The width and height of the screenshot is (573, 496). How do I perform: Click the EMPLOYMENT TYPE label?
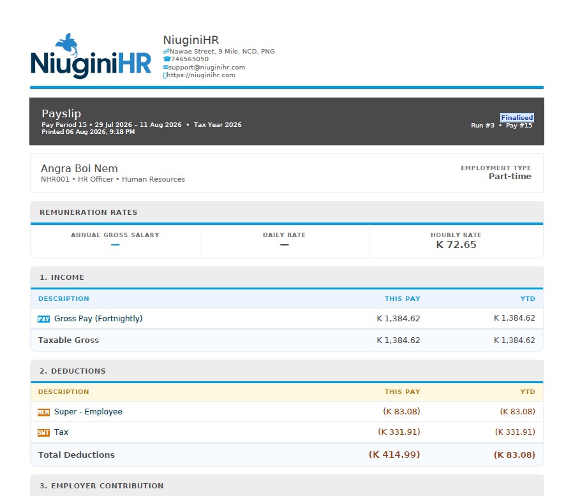[496, 168]
